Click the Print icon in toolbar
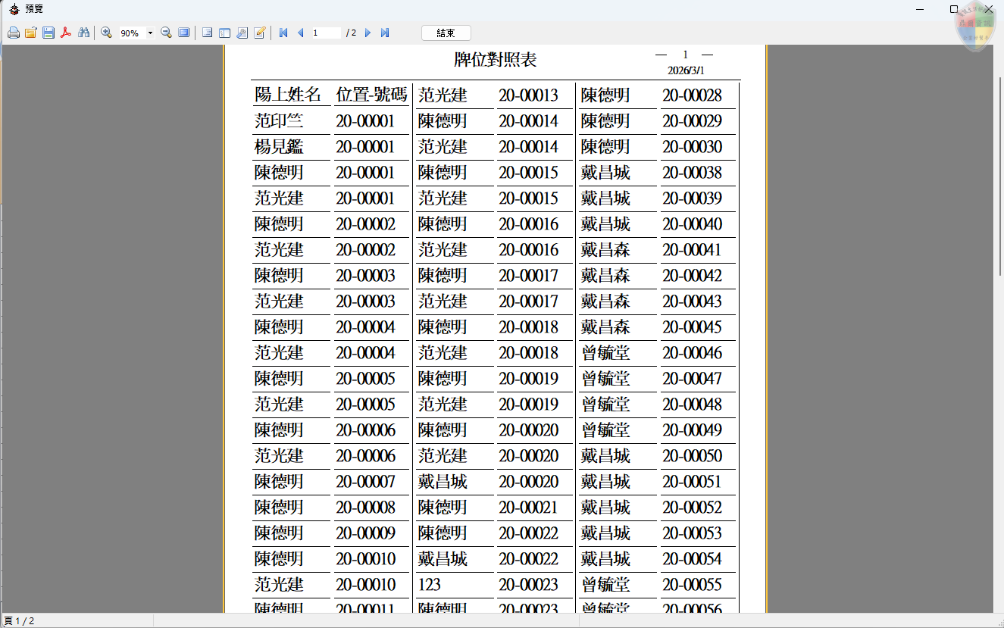The height and width of the screenshot is (628, 1004). tap(13, 33)
